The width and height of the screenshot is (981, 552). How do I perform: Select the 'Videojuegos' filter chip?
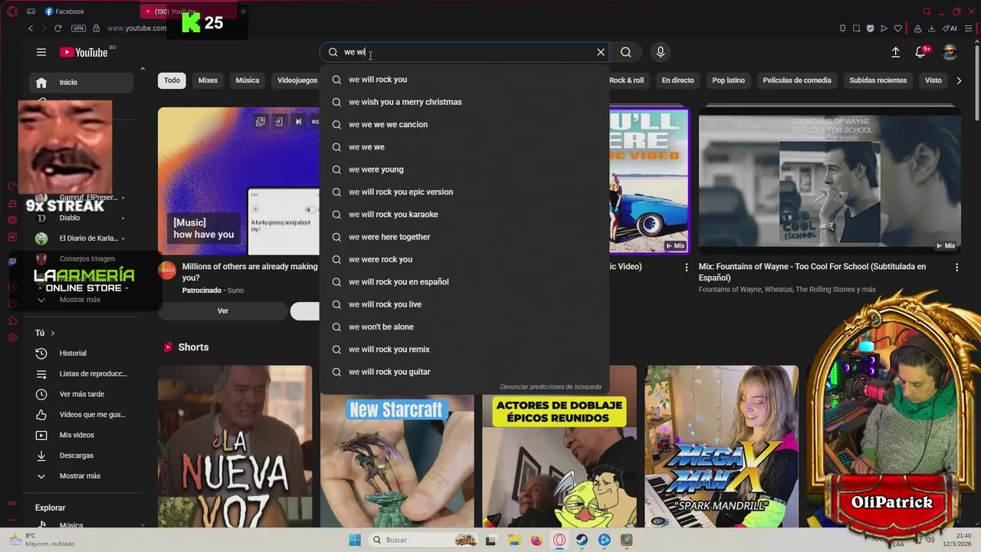point(297,80)
